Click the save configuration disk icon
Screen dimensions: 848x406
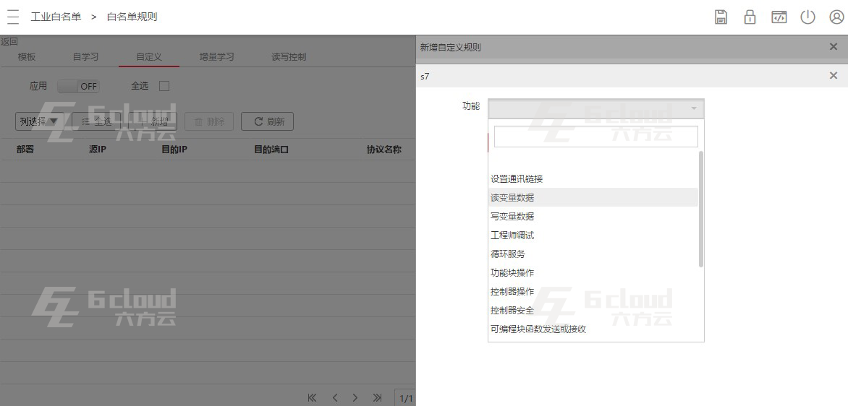coord(721,17)
